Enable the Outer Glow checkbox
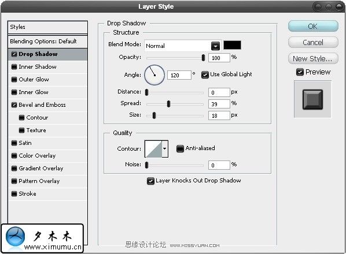346x254 pixels. coord(14,80)
